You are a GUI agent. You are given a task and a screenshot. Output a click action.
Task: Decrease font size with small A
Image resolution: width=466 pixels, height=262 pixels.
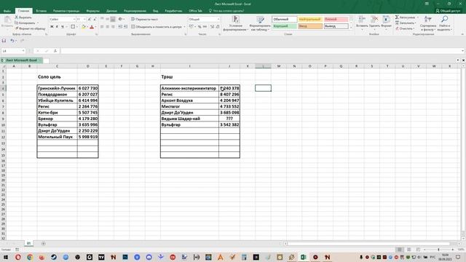[95, 20]
